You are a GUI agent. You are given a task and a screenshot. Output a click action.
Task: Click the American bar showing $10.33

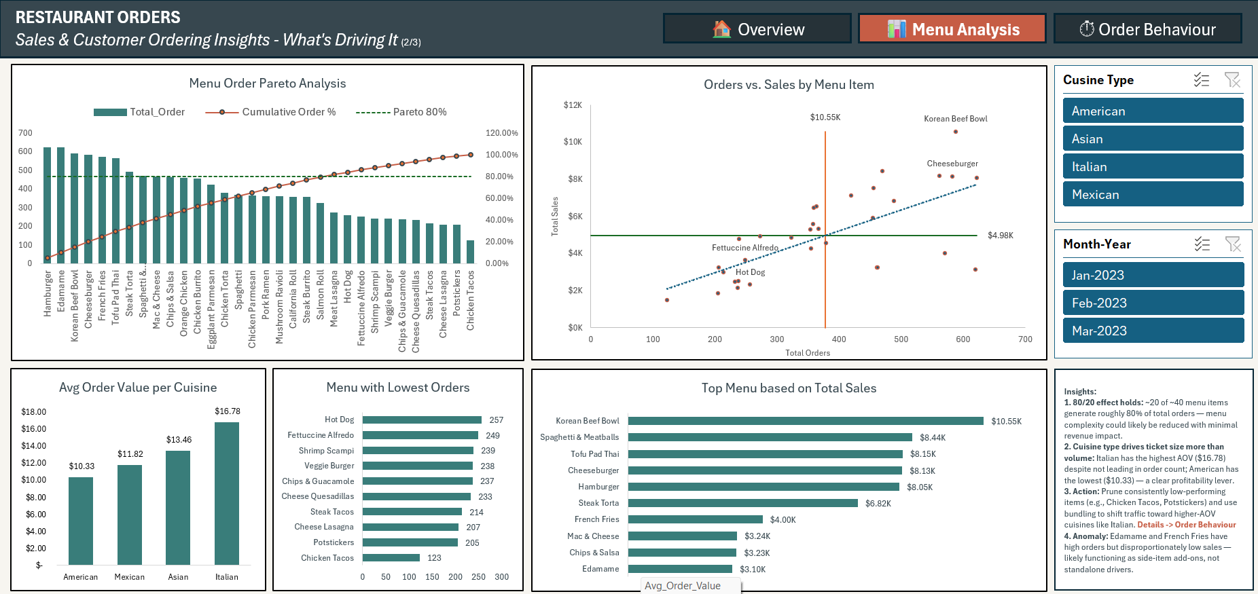click(x=81, y=521)
